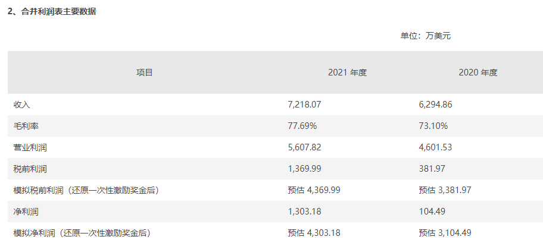Select the 模拟税前利润 row label
The width and height of the screenshot is (543, 243).
86,190
